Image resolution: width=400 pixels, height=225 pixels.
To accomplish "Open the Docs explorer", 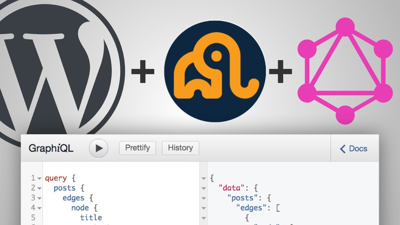I will click(x=354, y=148).
